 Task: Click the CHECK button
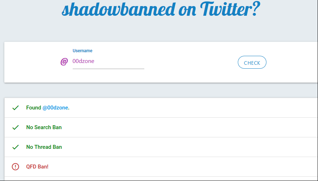click(x=252, y=63)
